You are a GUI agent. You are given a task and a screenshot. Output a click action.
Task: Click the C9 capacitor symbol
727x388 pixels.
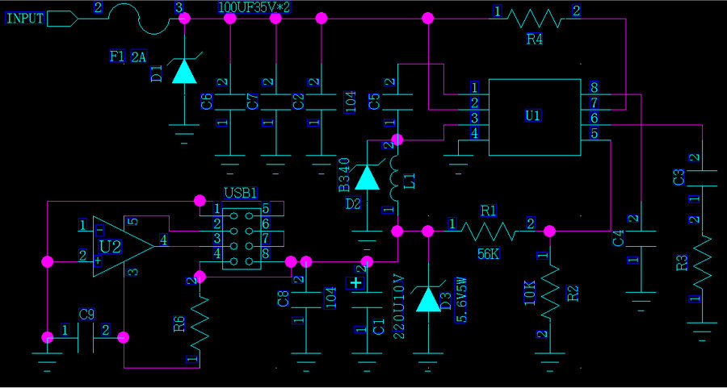[86, 337]
